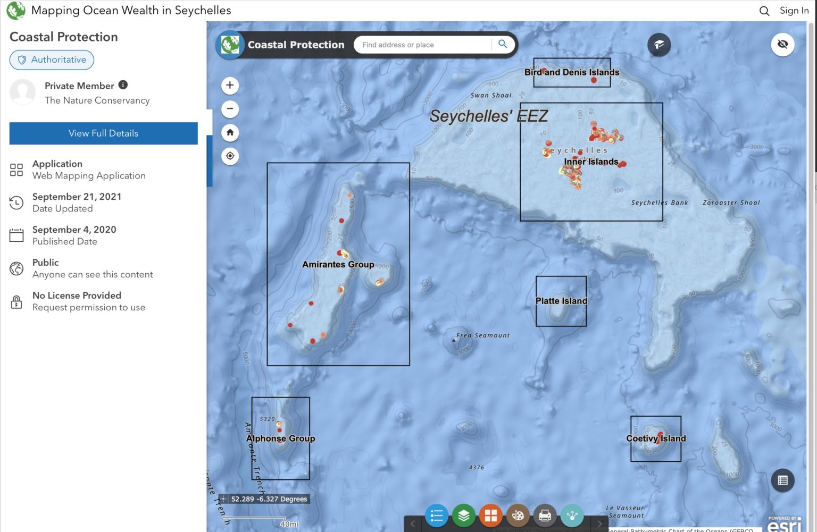817x532 pixels.
Task: Toggle layer visibility with the eye-slash icon
Action: tap(782, 45)
